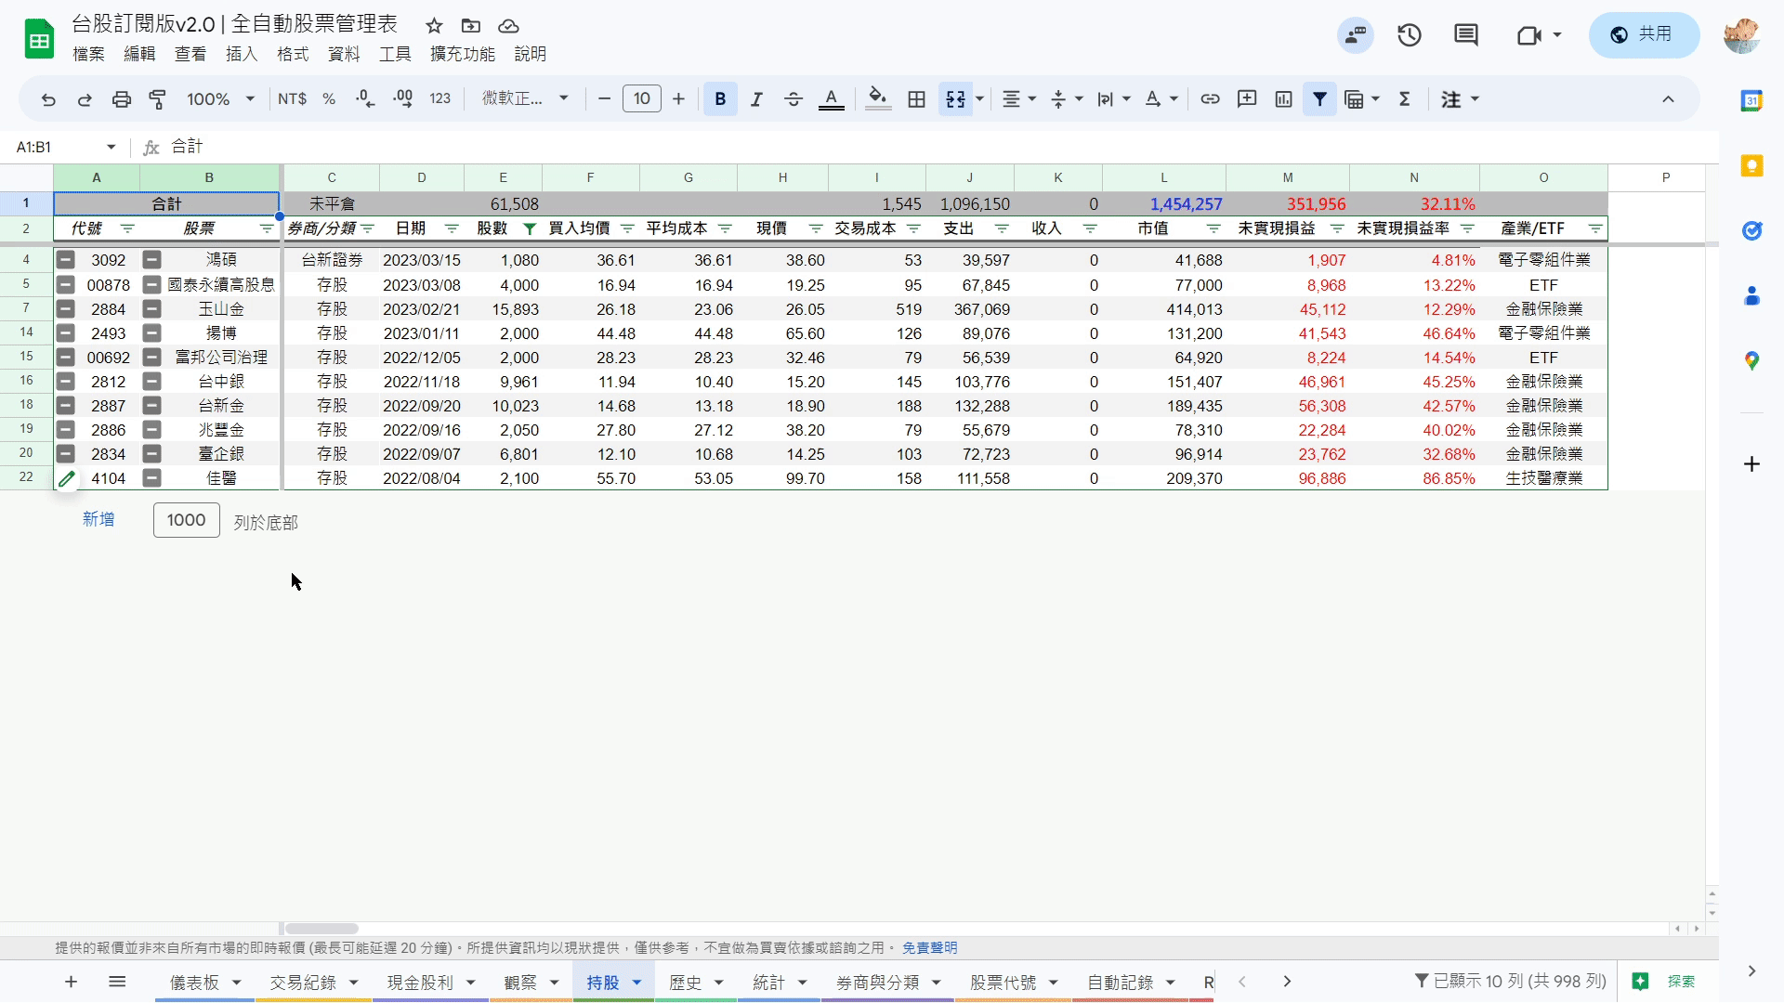Screen dimensions: 1784x1003
Task: Open Google Keep in side panel
Action: pyautogui.click(x=1751, y=166)
